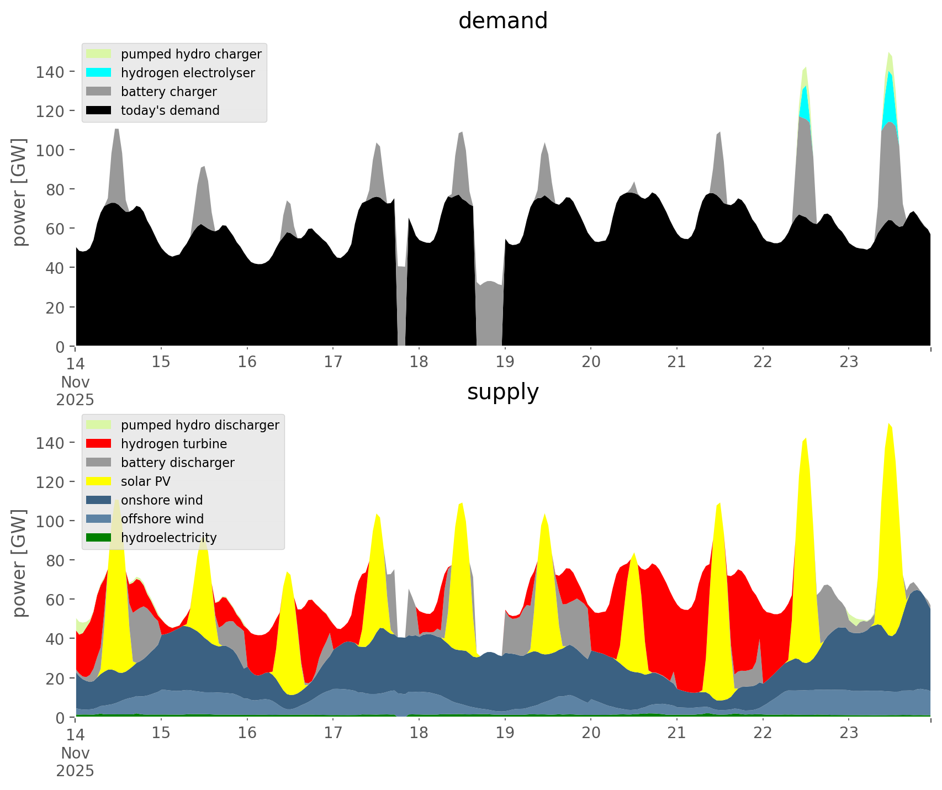Click the black today's demand legend swatch
The width and height of the screenshot is (942, 790).
[99, 110]
